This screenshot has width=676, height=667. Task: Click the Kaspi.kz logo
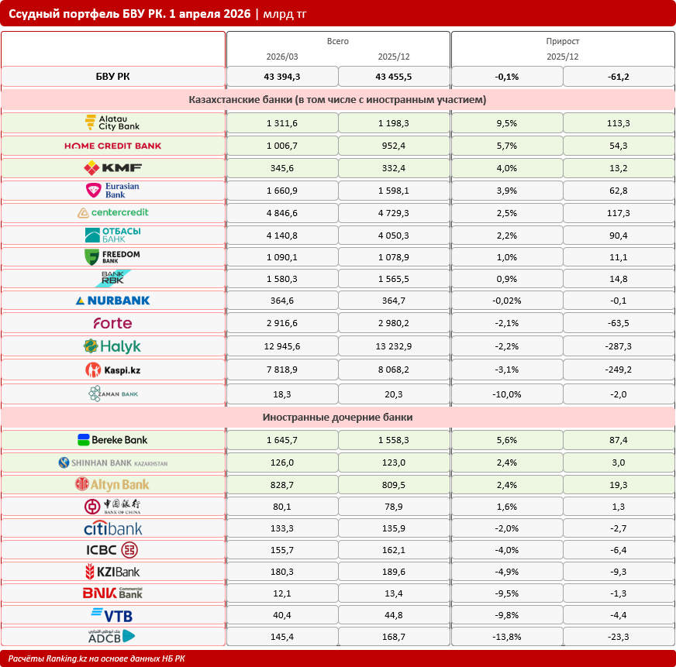[112, 370]
